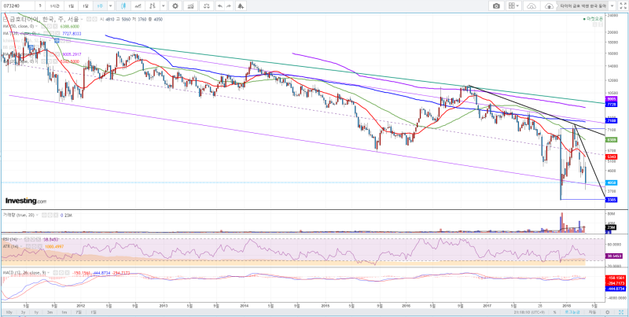
Task: Enter fullscreen mode with the arrows icon
Action: click(x=623, y=6)
